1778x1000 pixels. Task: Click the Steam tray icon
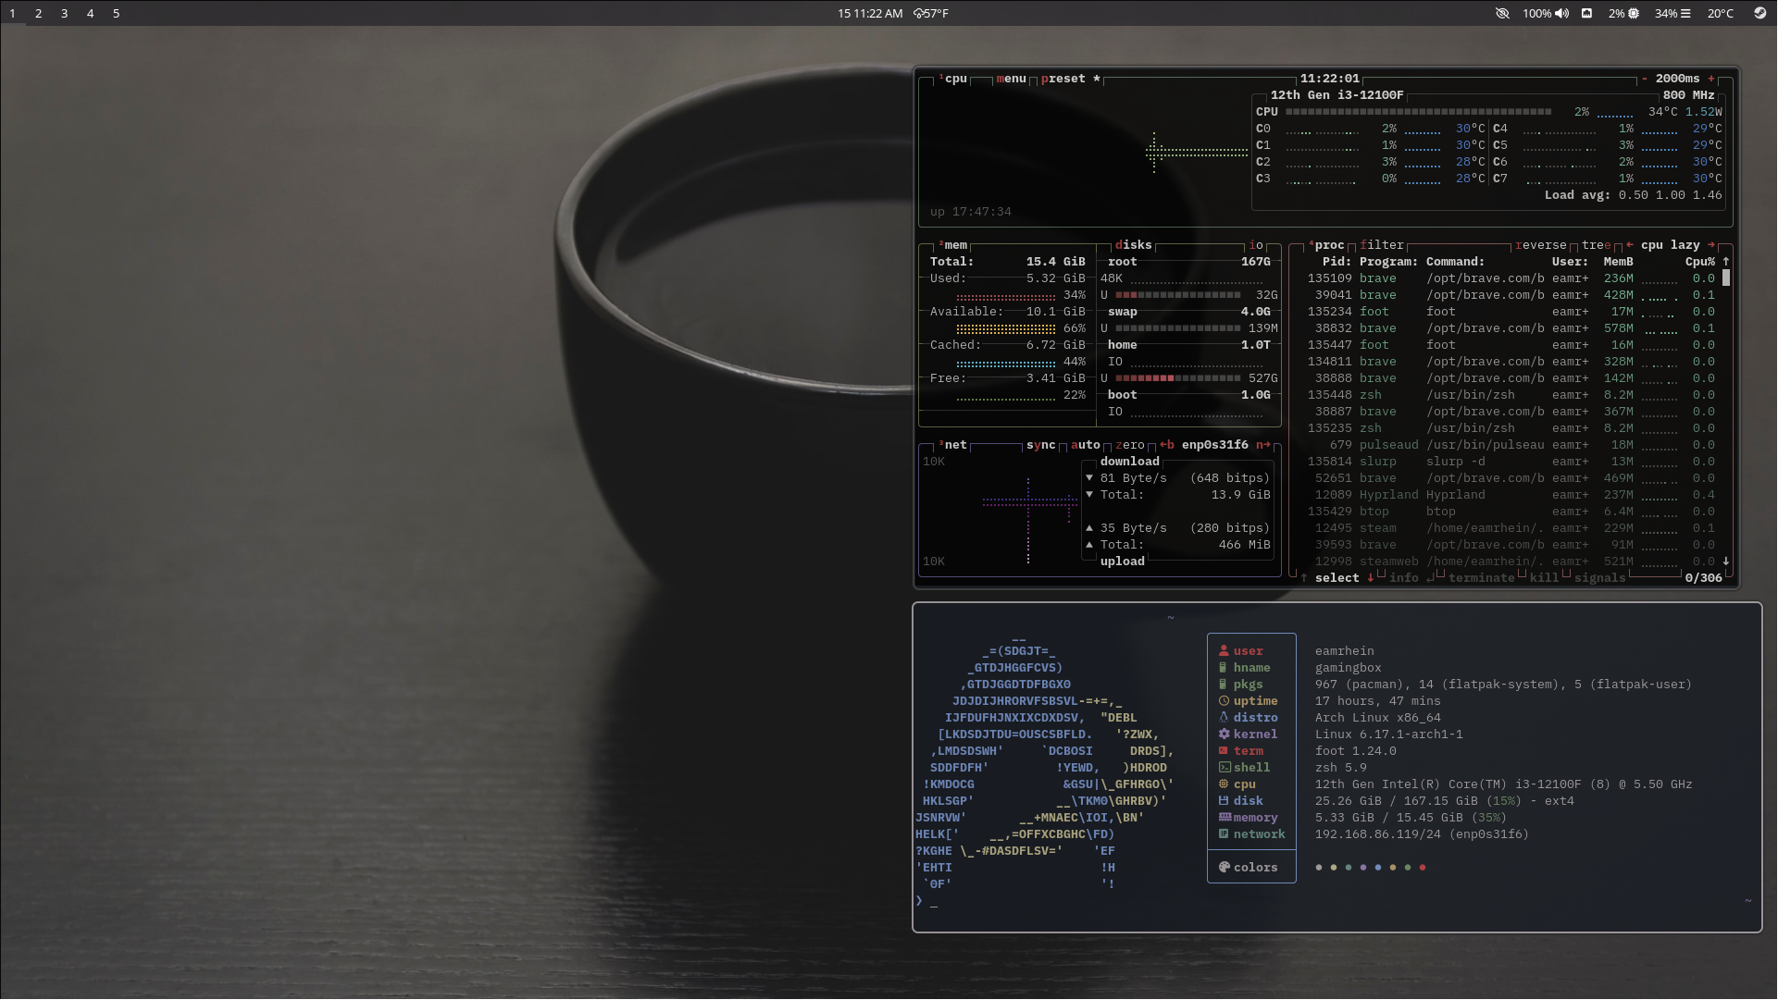pyautogui.click(x=1759, y=13)
